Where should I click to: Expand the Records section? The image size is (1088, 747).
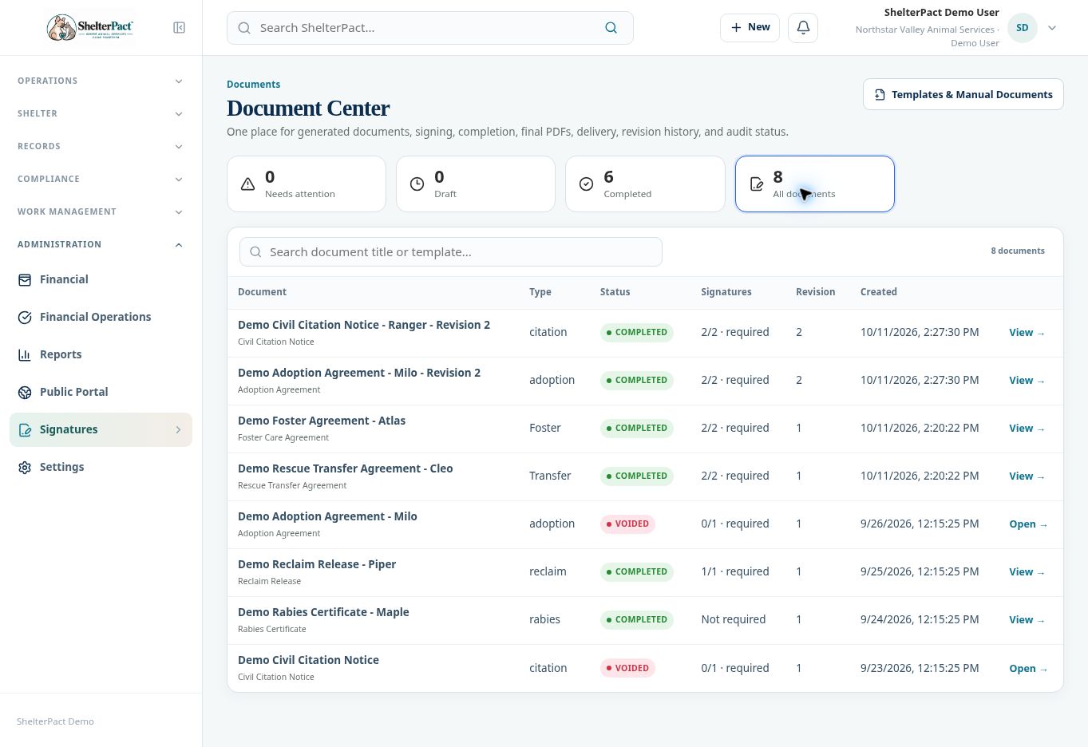101,146
